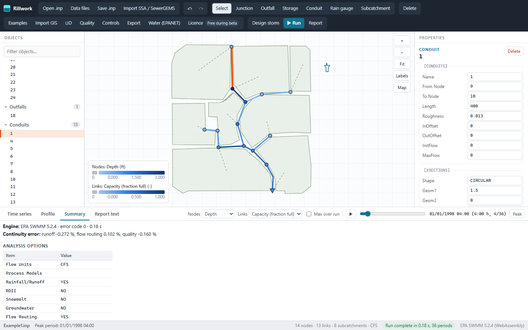
Task: Select outfall 18 in objects list
Action: pyautogui.click(x=42, y=115)
